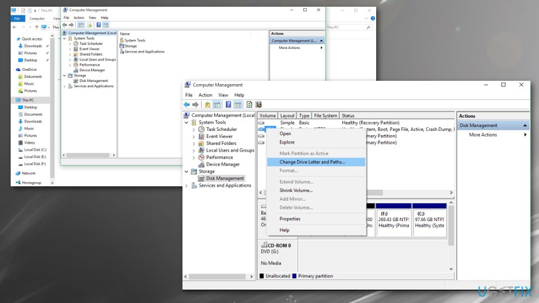
Task: Click the Refresh toolbar icon
Action: [x=249, y=104]
